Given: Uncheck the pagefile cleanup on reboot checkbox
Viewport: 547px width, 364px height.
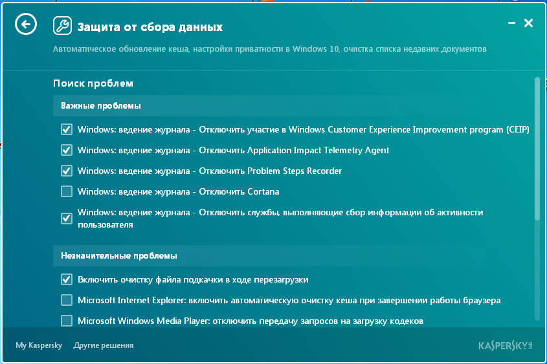Looking at the screenshot, I should click(67, 279).
